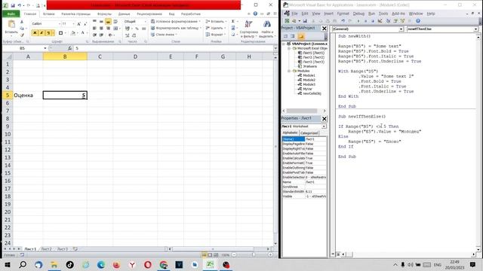This screenshot has height=271, width=483.
Task: Click the Undo icon in VBA toolbar
Action: pyautogui.click(x=343, y=21)
